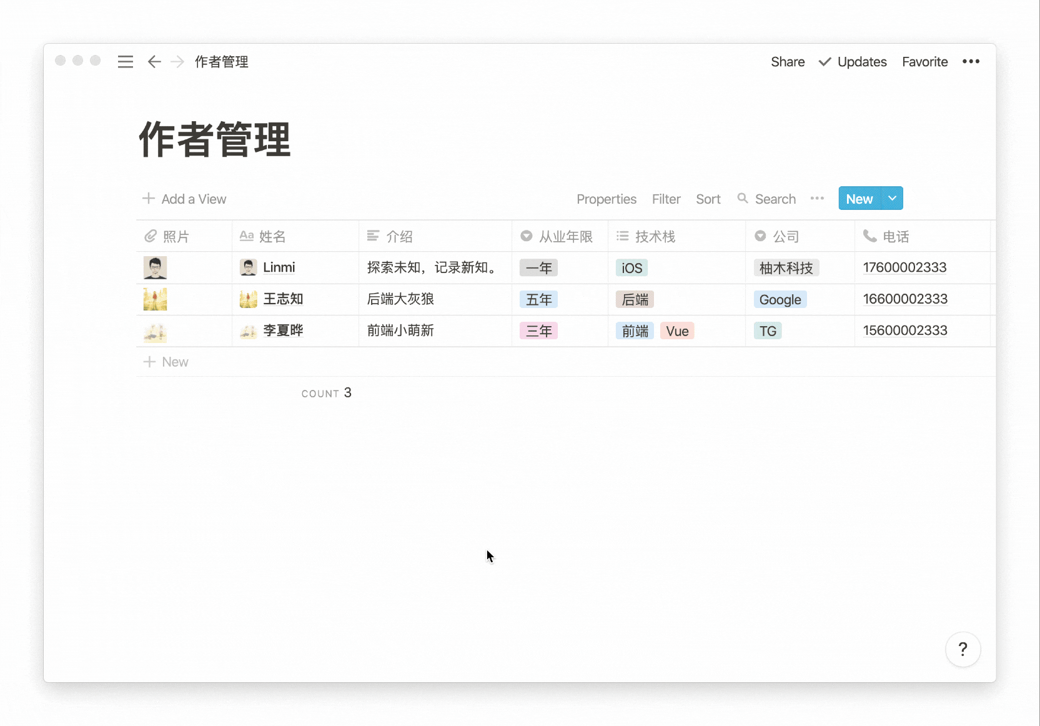Viewport: 1040px width, 726px height.
Task: Click the page icon next to 王志知
Action: [x=248, y=299]
